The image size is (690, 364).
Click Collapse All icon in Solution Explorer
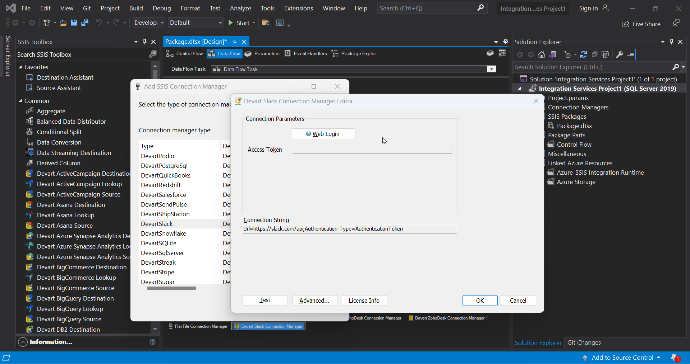point(594,55)
